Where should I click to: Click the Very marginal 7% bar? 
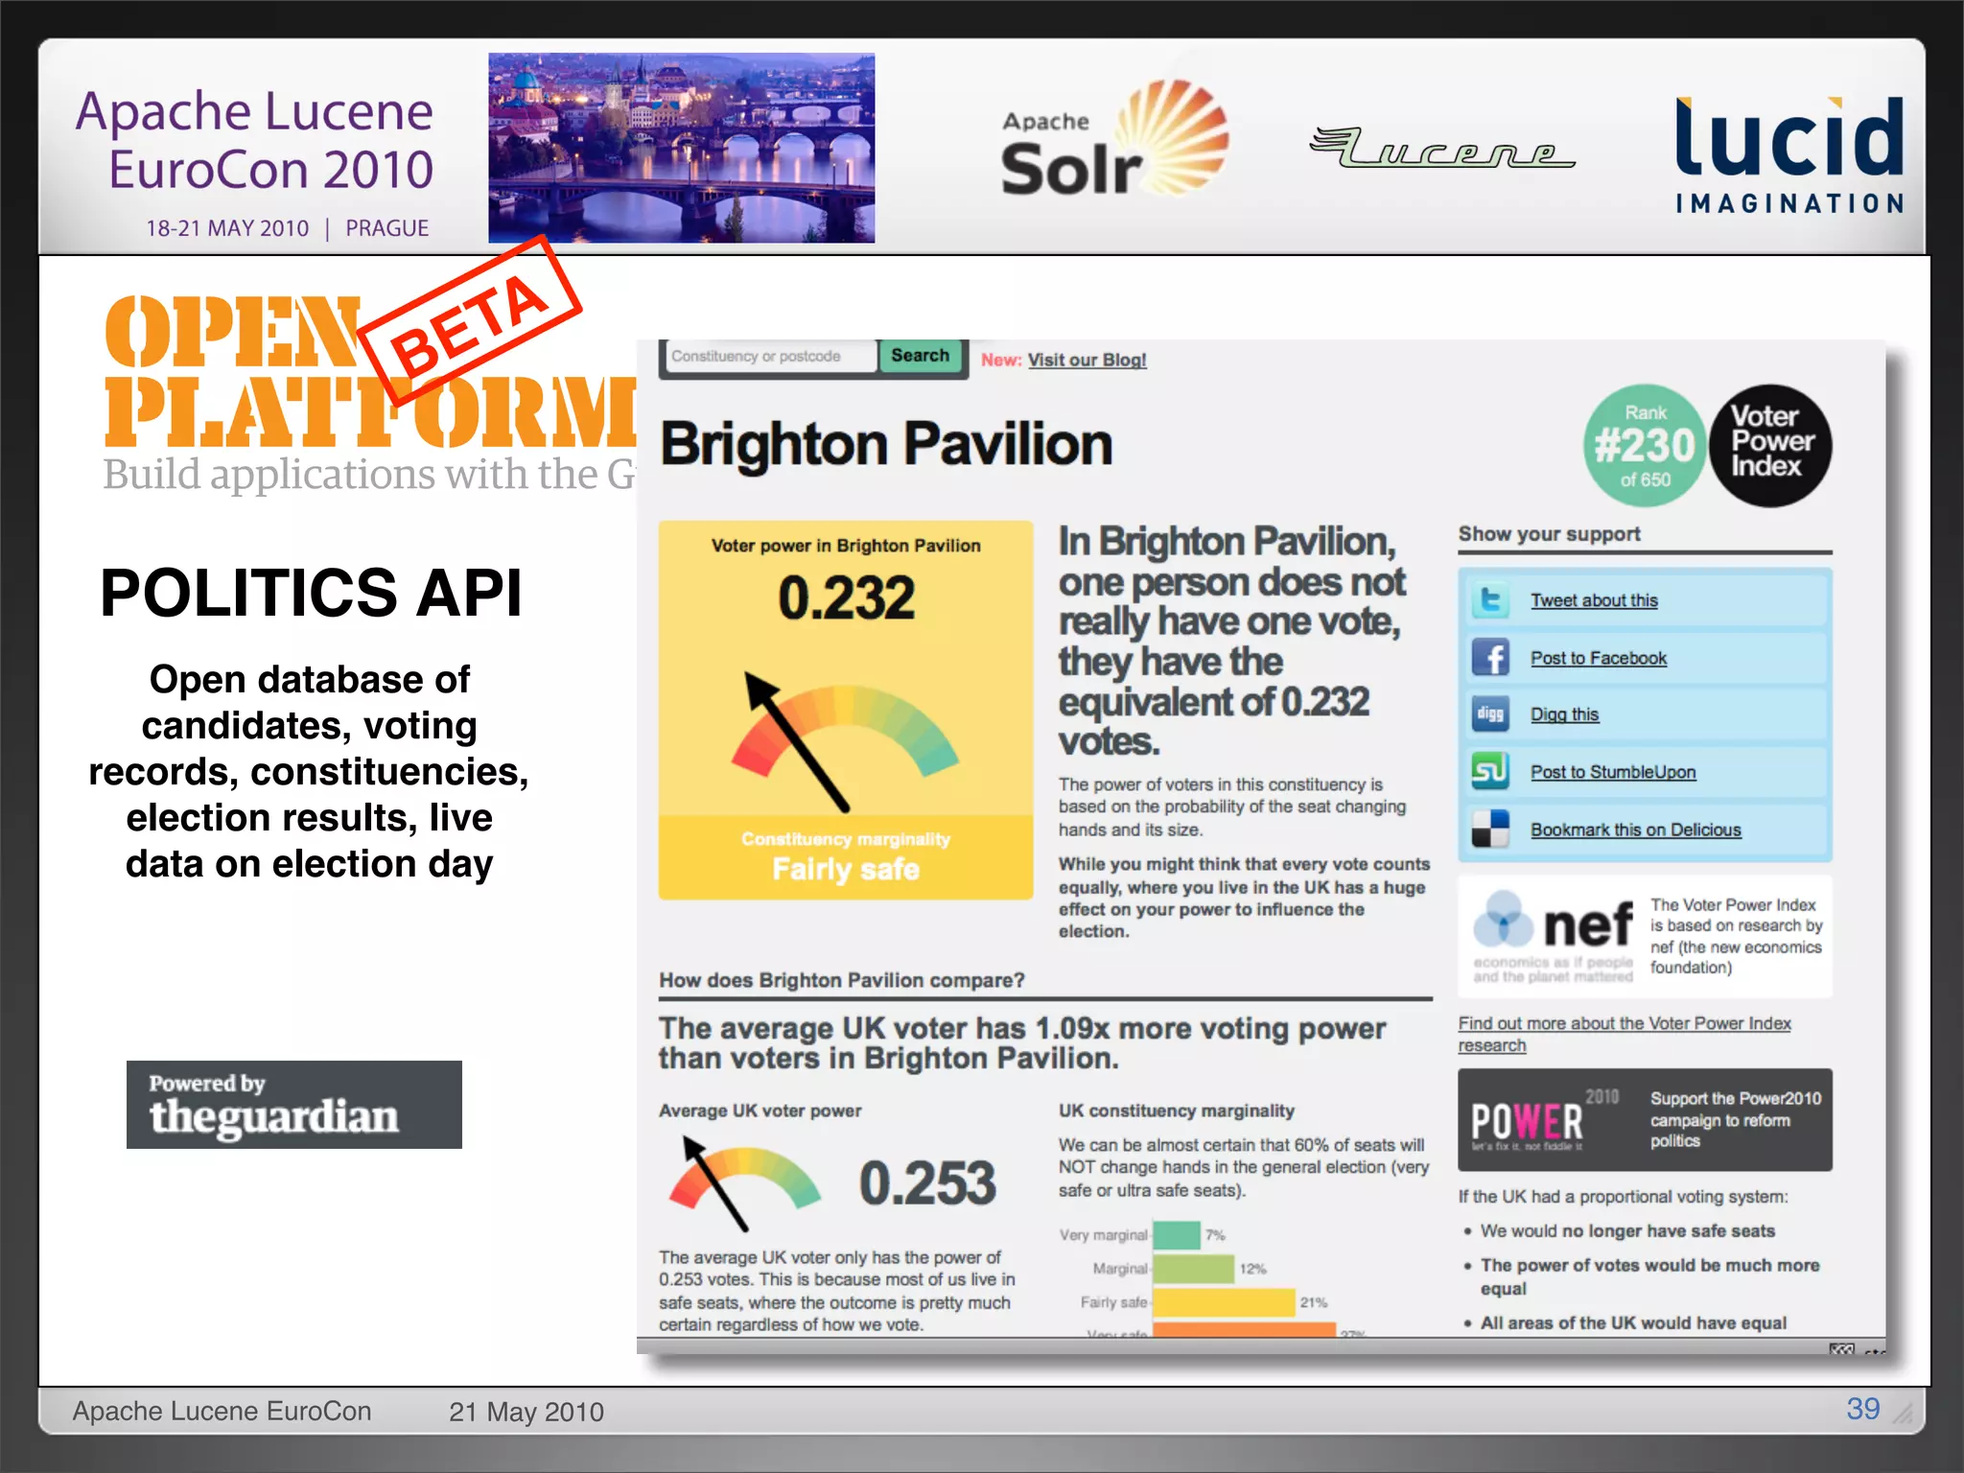pos(1177,1235)
